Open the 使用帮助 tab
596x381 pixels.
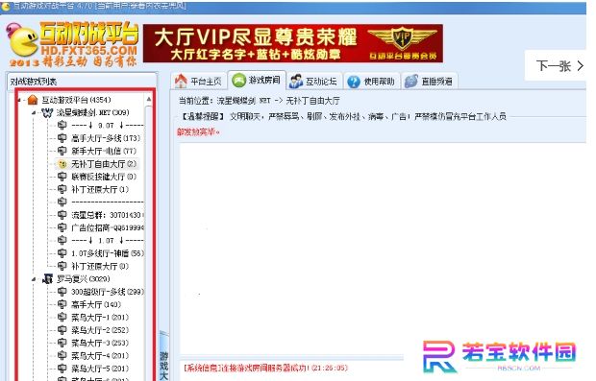pyautogui.click(x=372, y=82)
